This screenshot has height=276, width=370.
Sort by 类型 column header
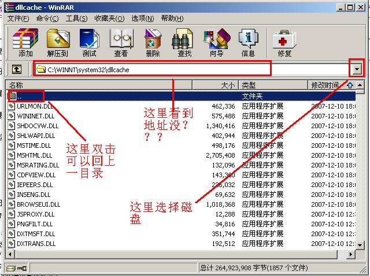pyautogui.click(x=273, y=85)
